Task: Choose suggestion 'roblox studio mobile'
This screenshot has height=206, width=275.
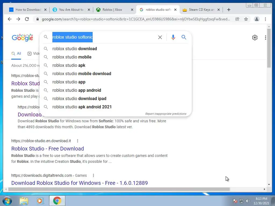Action: [115, 57]
